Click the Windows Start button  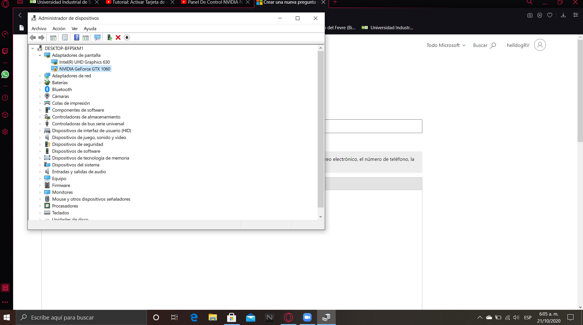point(7,317)
